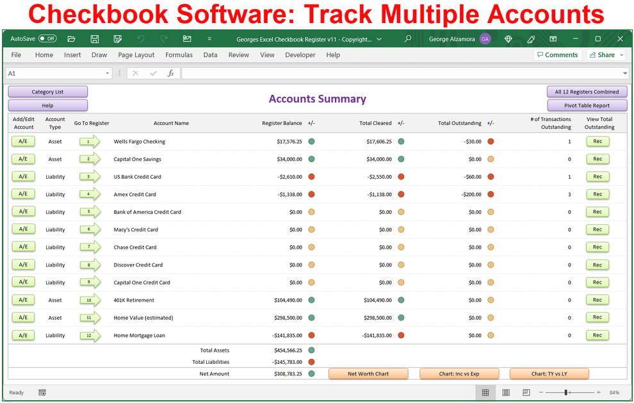Toggle AutoSave on

(x=48, y=38)
